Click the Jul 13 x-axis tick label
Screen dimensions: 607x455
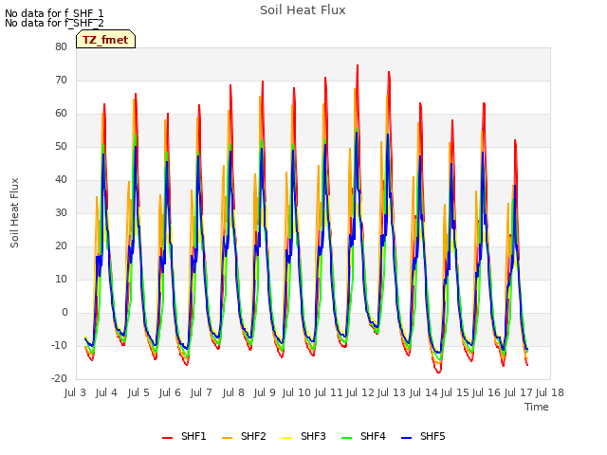coord(392,392)
